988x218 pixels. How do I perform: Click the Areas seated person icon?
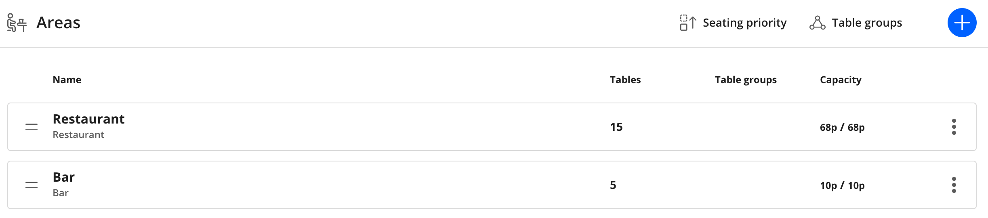tap(17, 23)
